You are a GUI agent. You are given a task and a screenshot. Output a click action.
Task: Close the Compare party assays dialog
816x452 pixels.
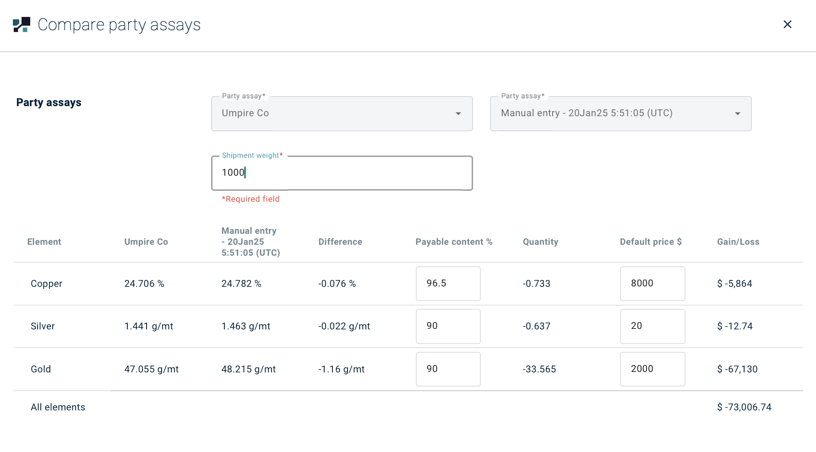pyautogui.click(x=787, y=24)
